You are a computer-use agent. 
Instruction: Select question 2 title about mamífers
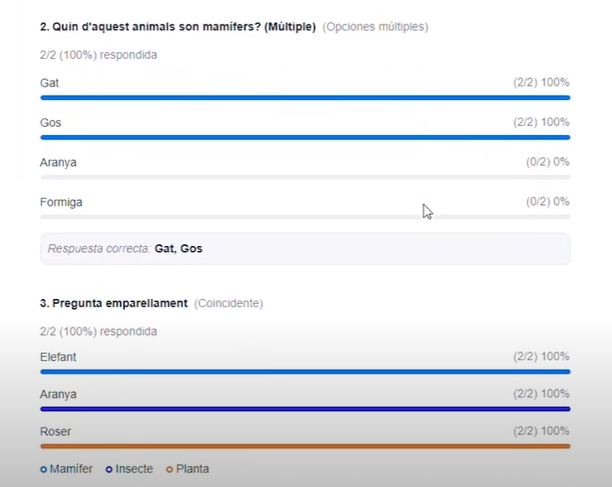(x=178, y=27)
